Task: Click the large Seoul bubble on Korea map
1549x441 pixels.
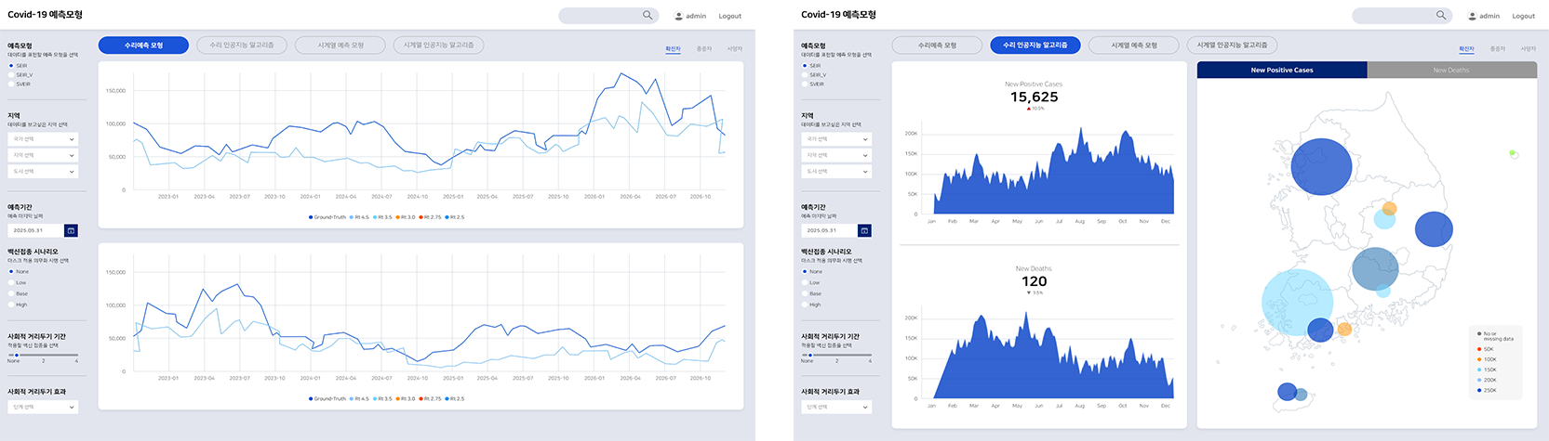Action: click(x=1321, y=166)
